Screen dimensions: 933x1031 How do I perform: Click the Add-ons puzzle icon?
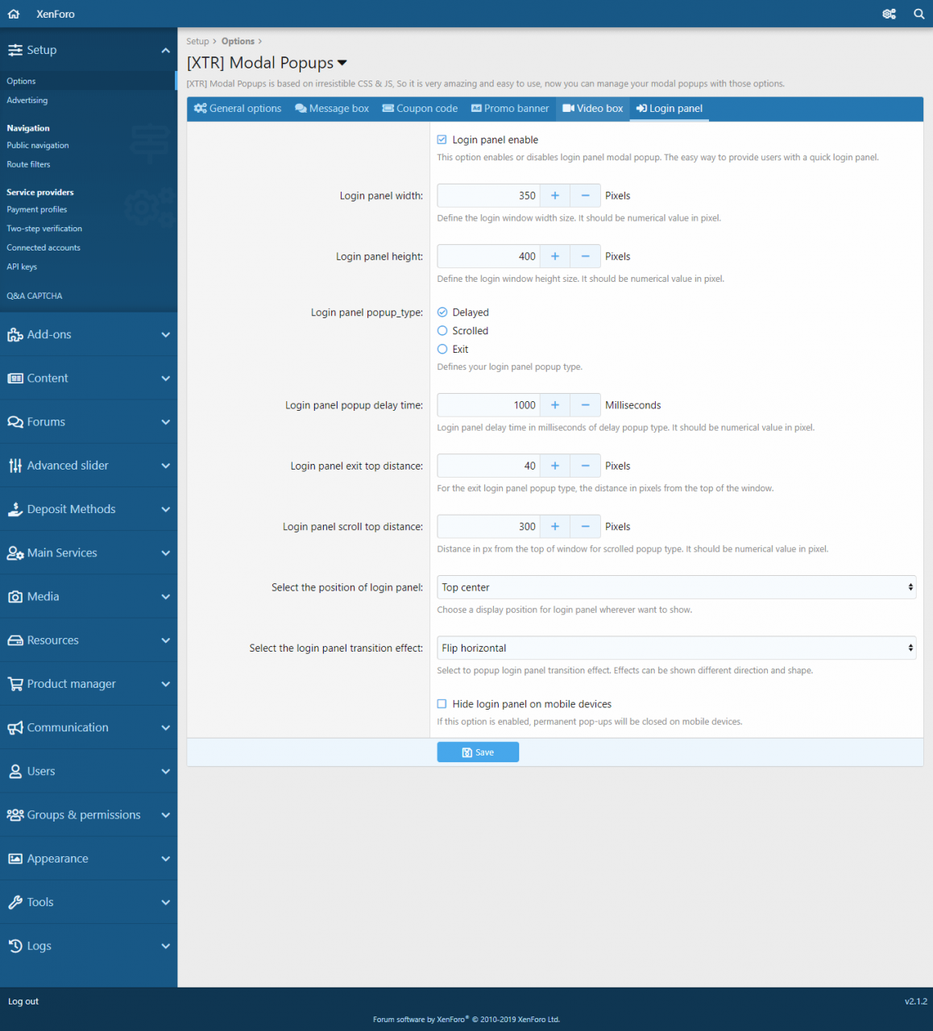15,335
